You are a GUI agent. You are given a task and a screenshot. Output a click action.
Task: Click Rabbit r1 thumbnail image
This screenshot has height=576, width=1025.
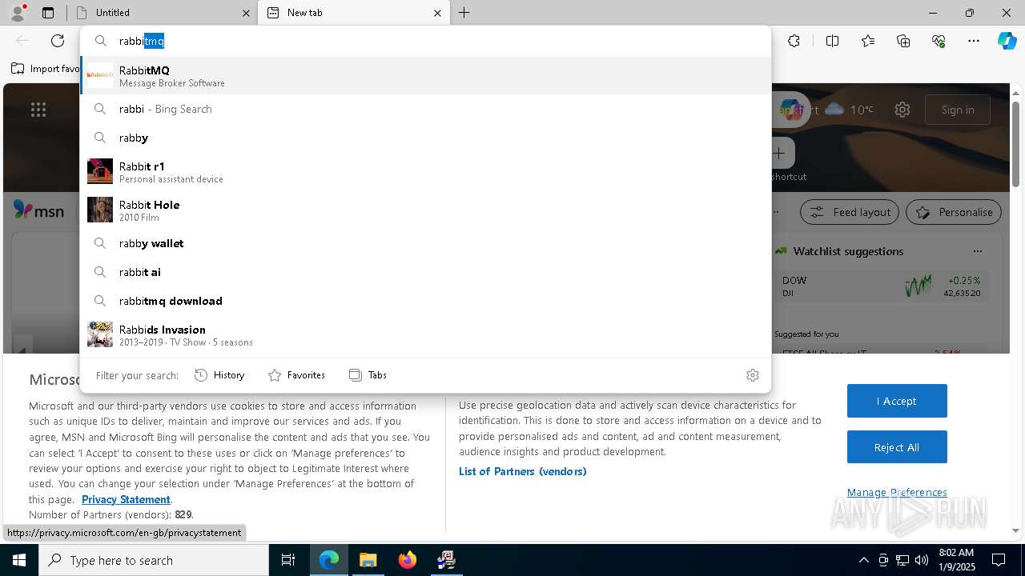pos(100,171)
